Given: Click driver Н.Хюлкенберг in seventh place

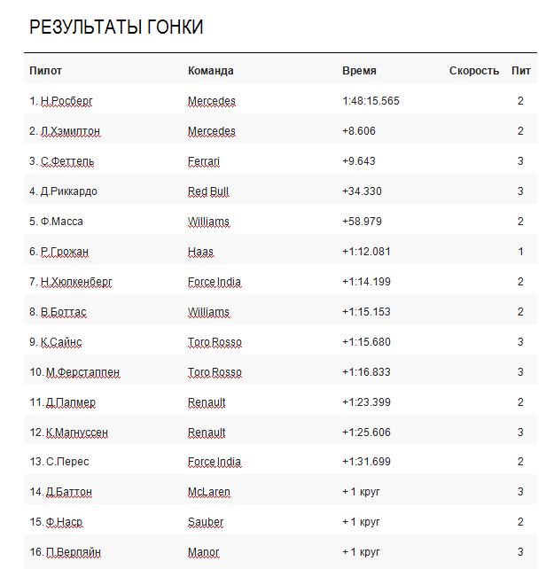Looking at the screenshot, I should point(76,282).
